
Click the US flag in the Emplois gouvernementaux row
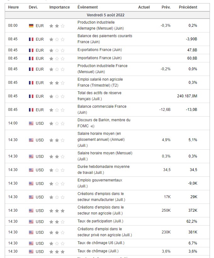point(31,183)
